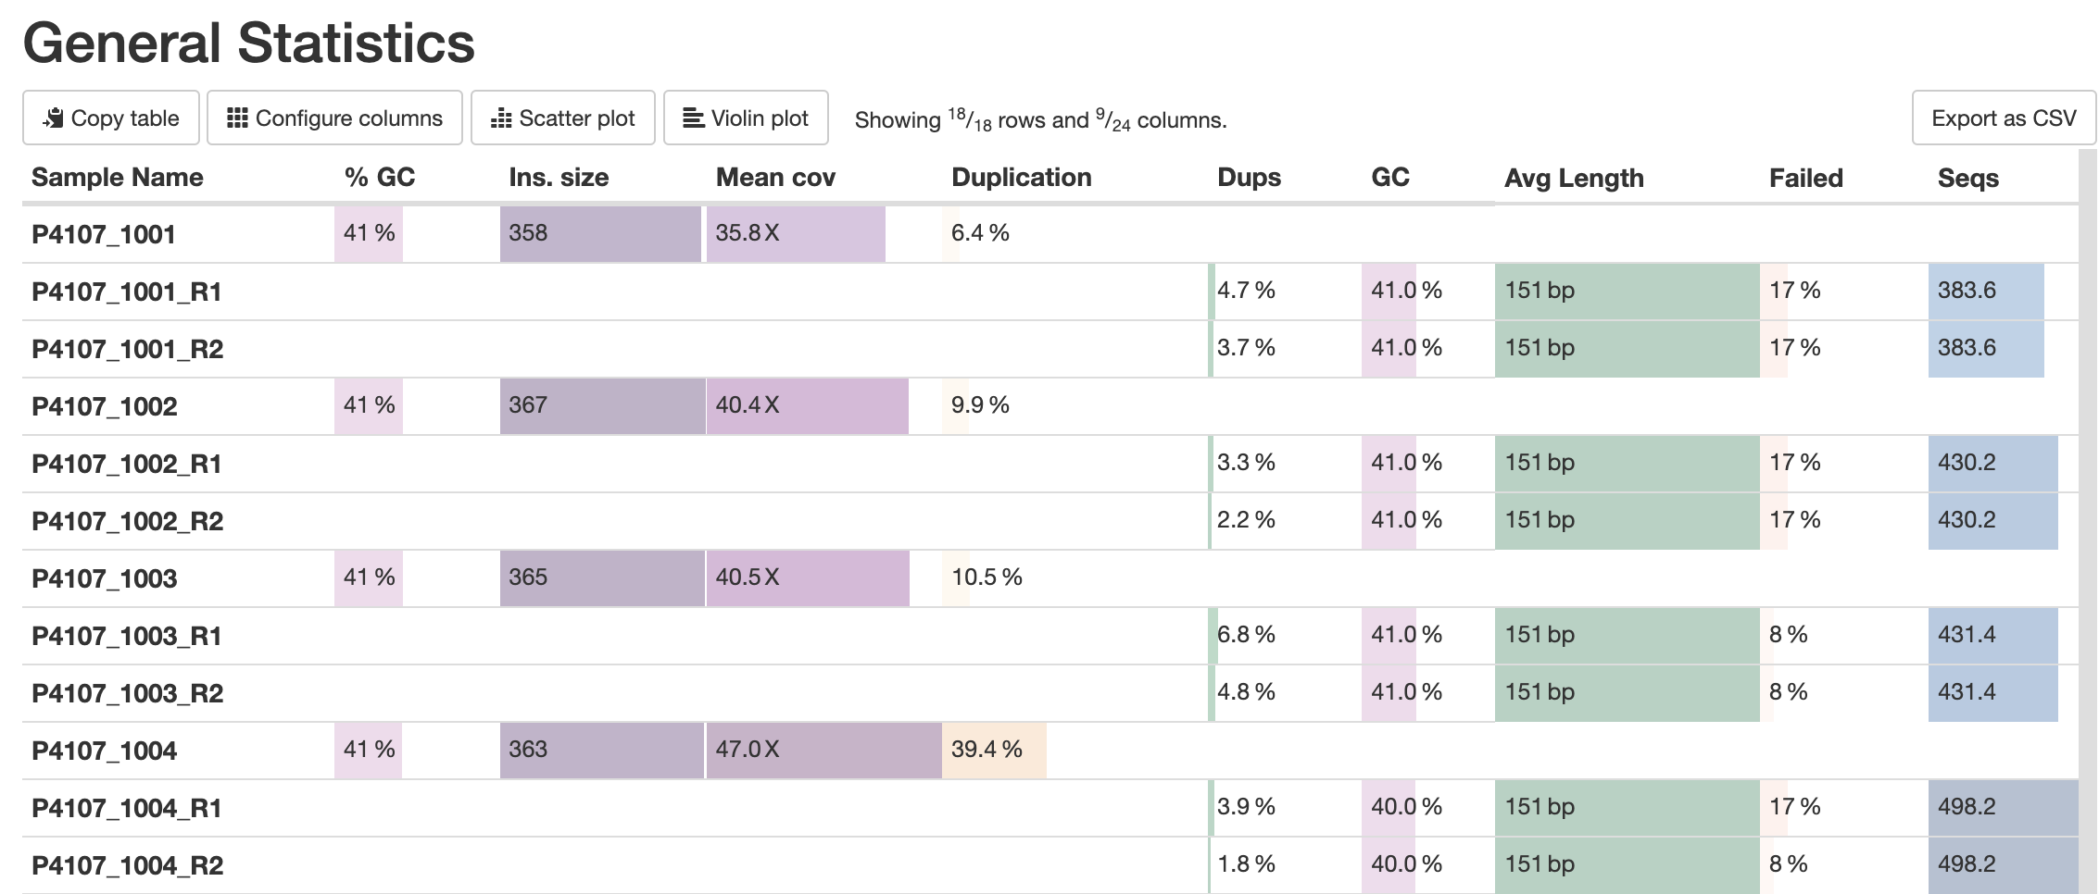Sort by the Avg Length column header
Screen dimensions: 2099x894
[x=1574, y=178]
